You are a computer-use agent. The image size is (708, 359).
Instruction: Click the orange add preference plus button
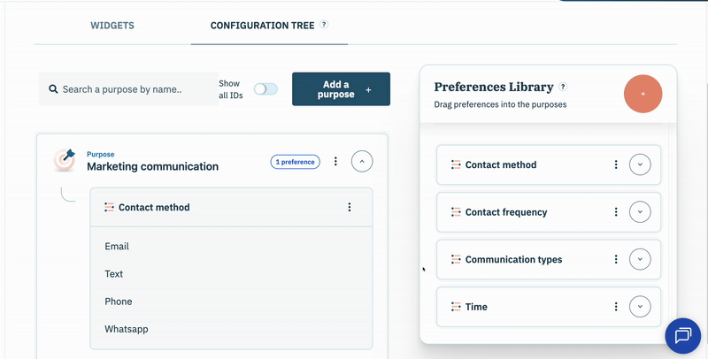643,93
